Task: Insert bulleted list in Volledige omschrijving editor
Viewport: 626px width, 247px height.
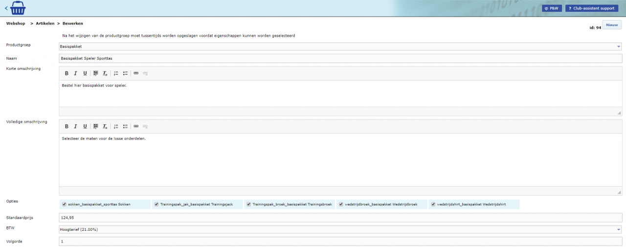Action: coord(125,126)
